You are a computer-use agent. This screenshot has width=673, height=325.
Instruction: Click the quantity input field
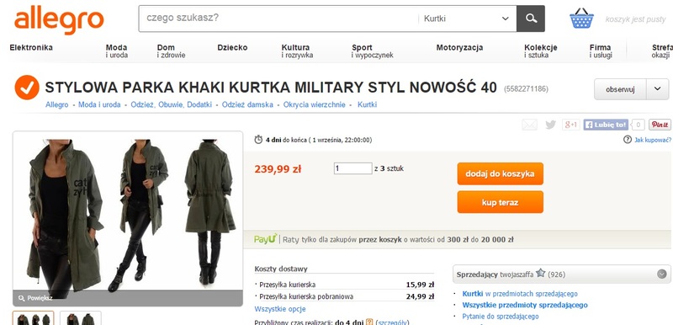[x=352, y=168]
